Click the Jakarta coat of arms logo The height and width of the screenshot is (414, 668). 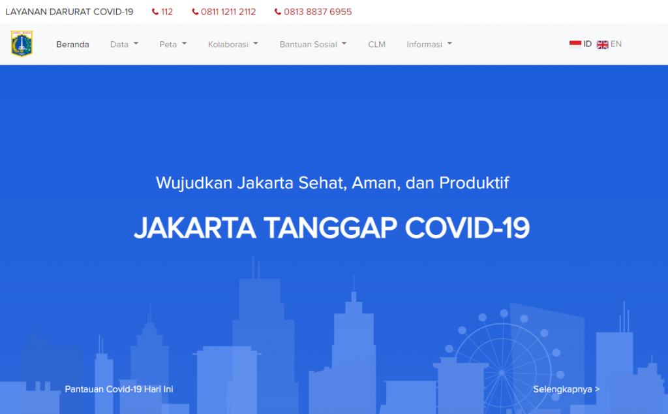click(22, 44)
